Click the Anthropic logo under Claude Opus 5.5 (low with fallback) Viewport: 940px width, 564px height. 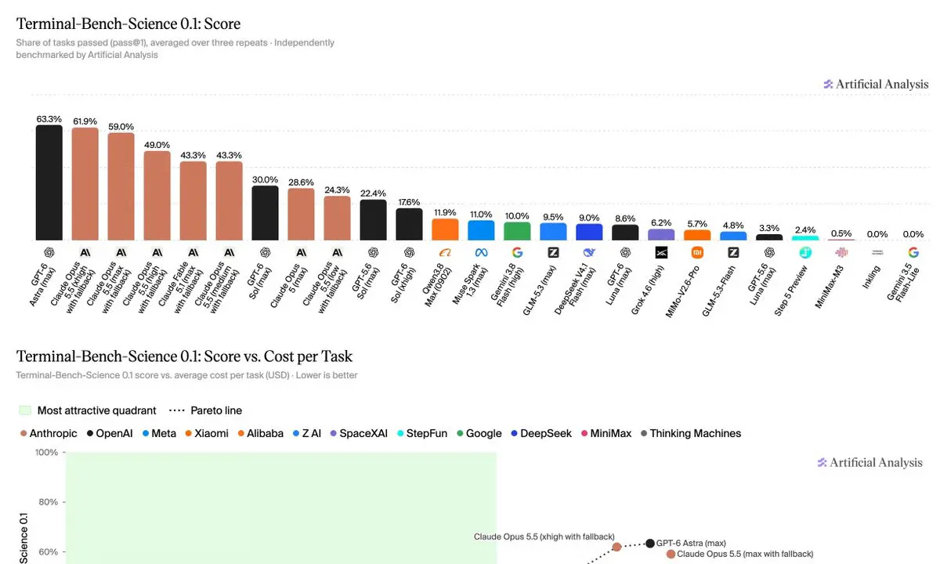click(337, 252)
